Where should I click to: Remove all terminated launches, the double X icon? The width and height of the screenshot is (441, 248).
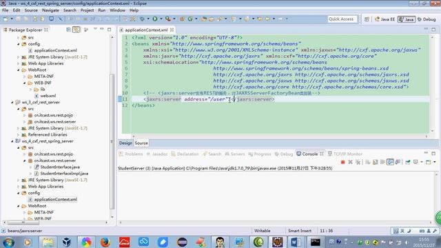[x=358, y=162]
